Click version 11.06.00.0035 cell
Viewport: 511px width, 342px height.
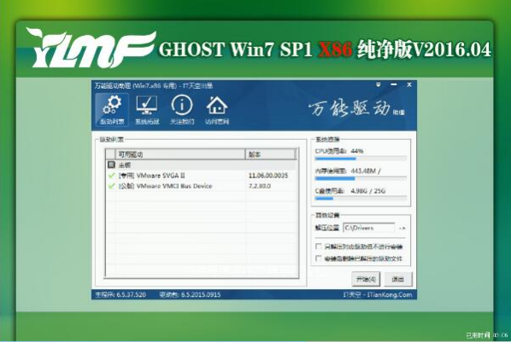[268, 176]
